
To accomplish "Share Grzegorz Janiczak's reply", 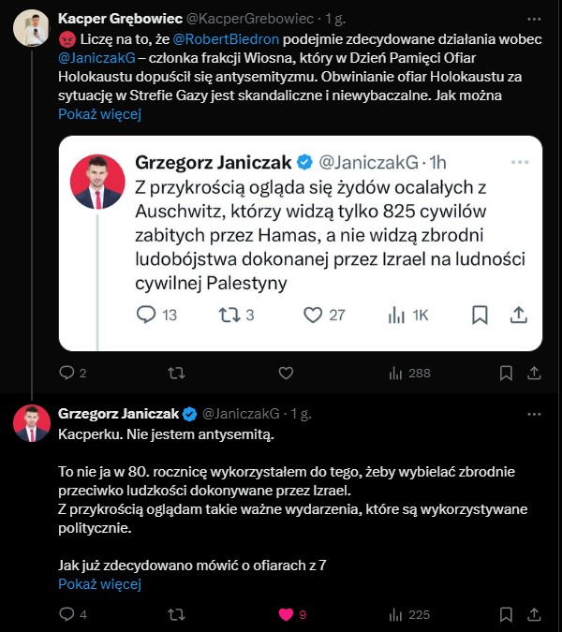I will tap(534, 615).
